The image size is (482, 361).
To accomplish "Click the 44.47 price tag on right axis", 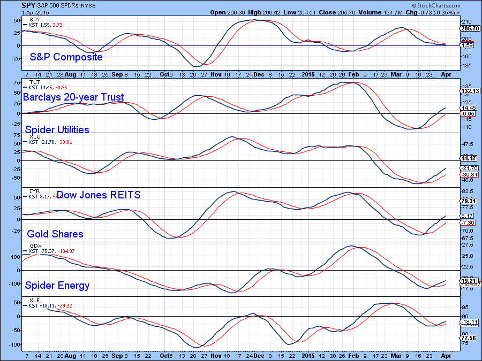I will pyautogui.click(x=469, y=158).
